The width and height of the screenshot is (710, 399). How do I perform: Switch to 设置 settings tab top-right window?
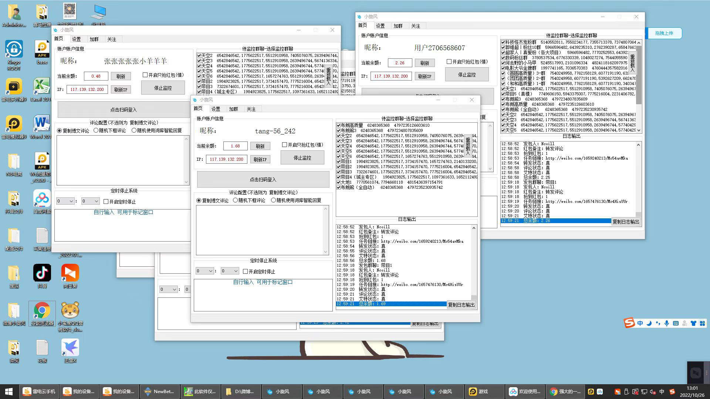click(381, 25)
